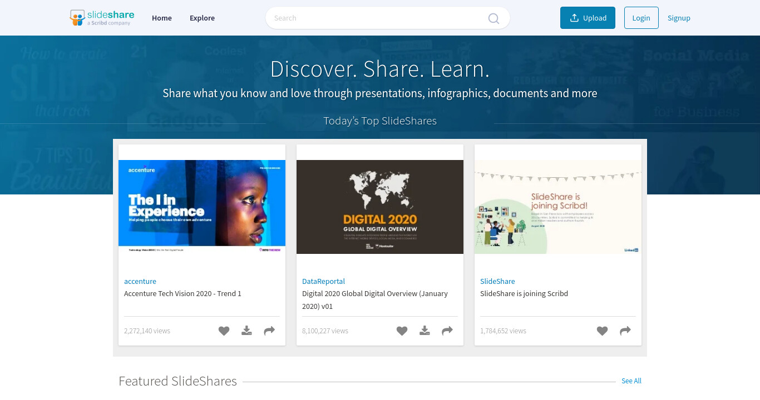Image resolution: width=760 pixels, height=400 pixels.
Task: Click the search magnifier icon
Action: pos(493,18)
